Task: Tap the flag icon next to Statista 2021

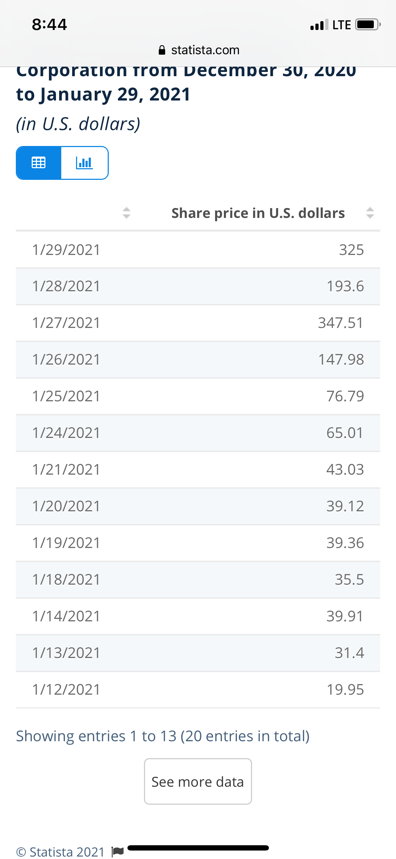Action: coord(118,851)
